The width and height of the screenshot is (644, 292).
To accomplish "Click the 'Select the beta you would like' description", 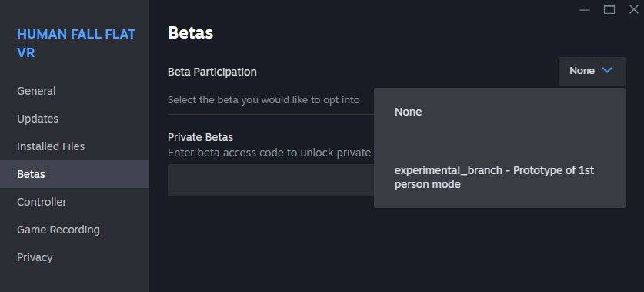I will 264,100.
